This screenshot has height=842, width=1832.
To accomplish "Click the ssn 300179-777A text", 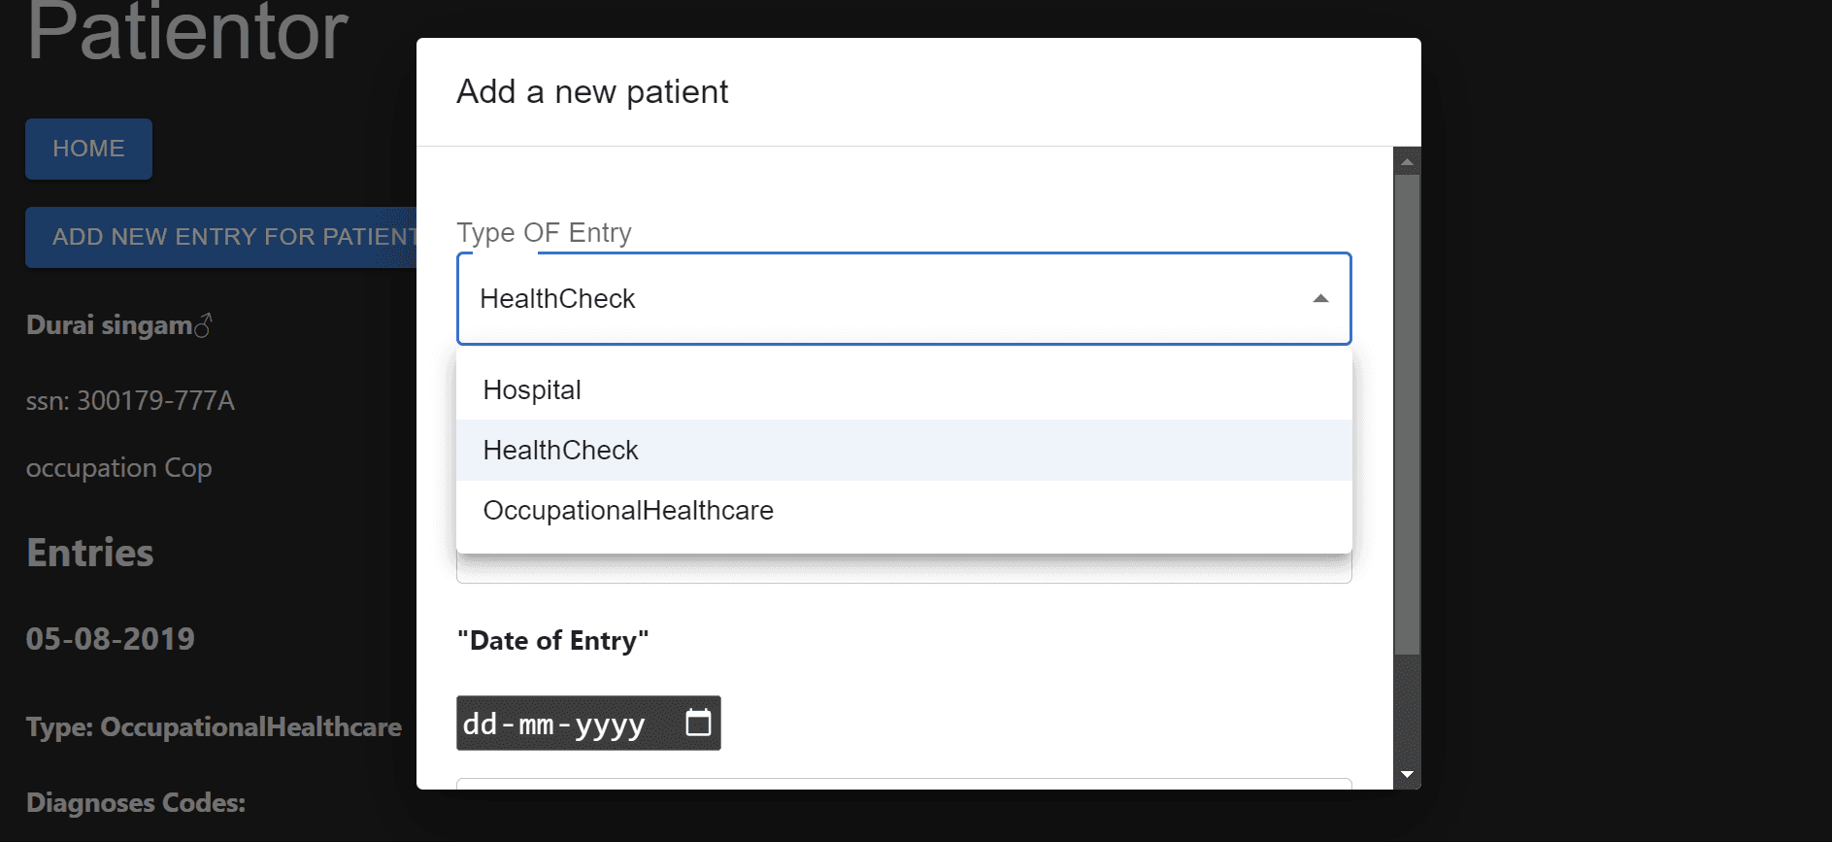I will pyautogui.click(x=130, y=400).
